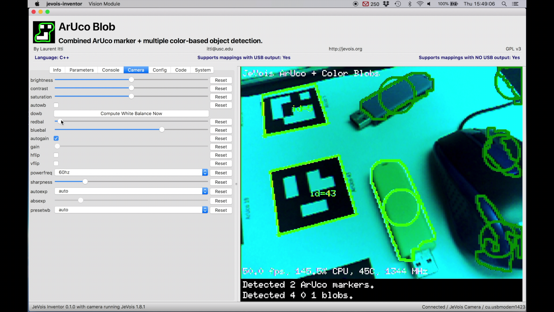
Task: Reset the absexp setting
Action: click(x=221, y=201)
